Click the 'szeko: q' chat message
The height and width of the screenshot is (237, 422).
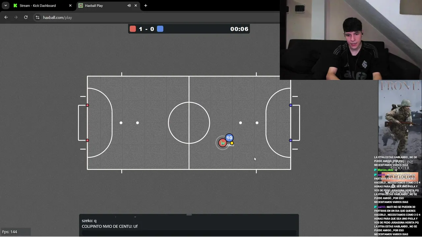coord(89,221)
